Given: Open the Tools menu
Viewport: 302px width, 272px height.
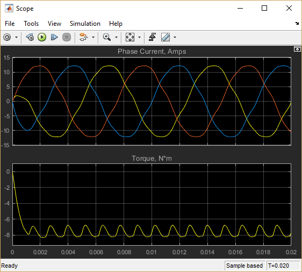Looking at the screenshot, I should 31,24.
